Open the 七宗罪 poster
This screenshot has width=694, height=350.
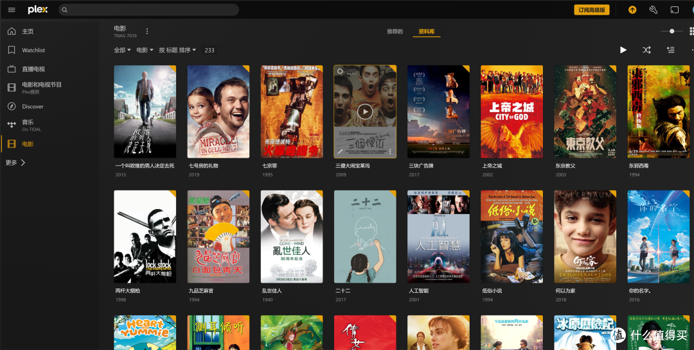(x=292, y=112)
